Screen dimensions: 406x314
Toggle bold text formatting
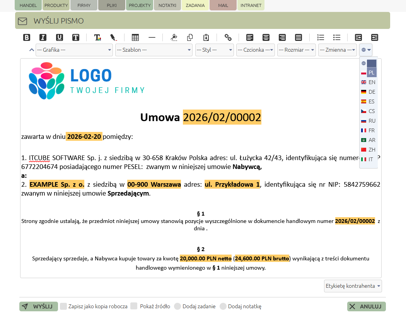(27, 37)
